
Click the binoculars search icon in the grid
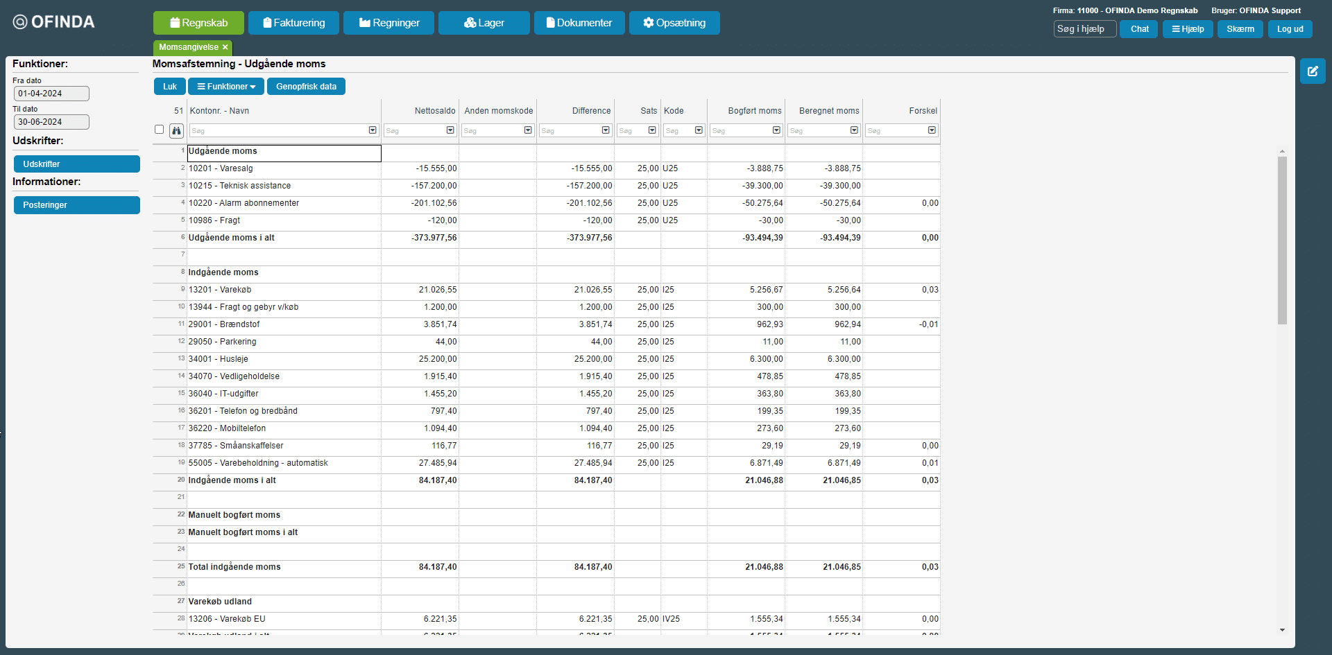(176, 130)
